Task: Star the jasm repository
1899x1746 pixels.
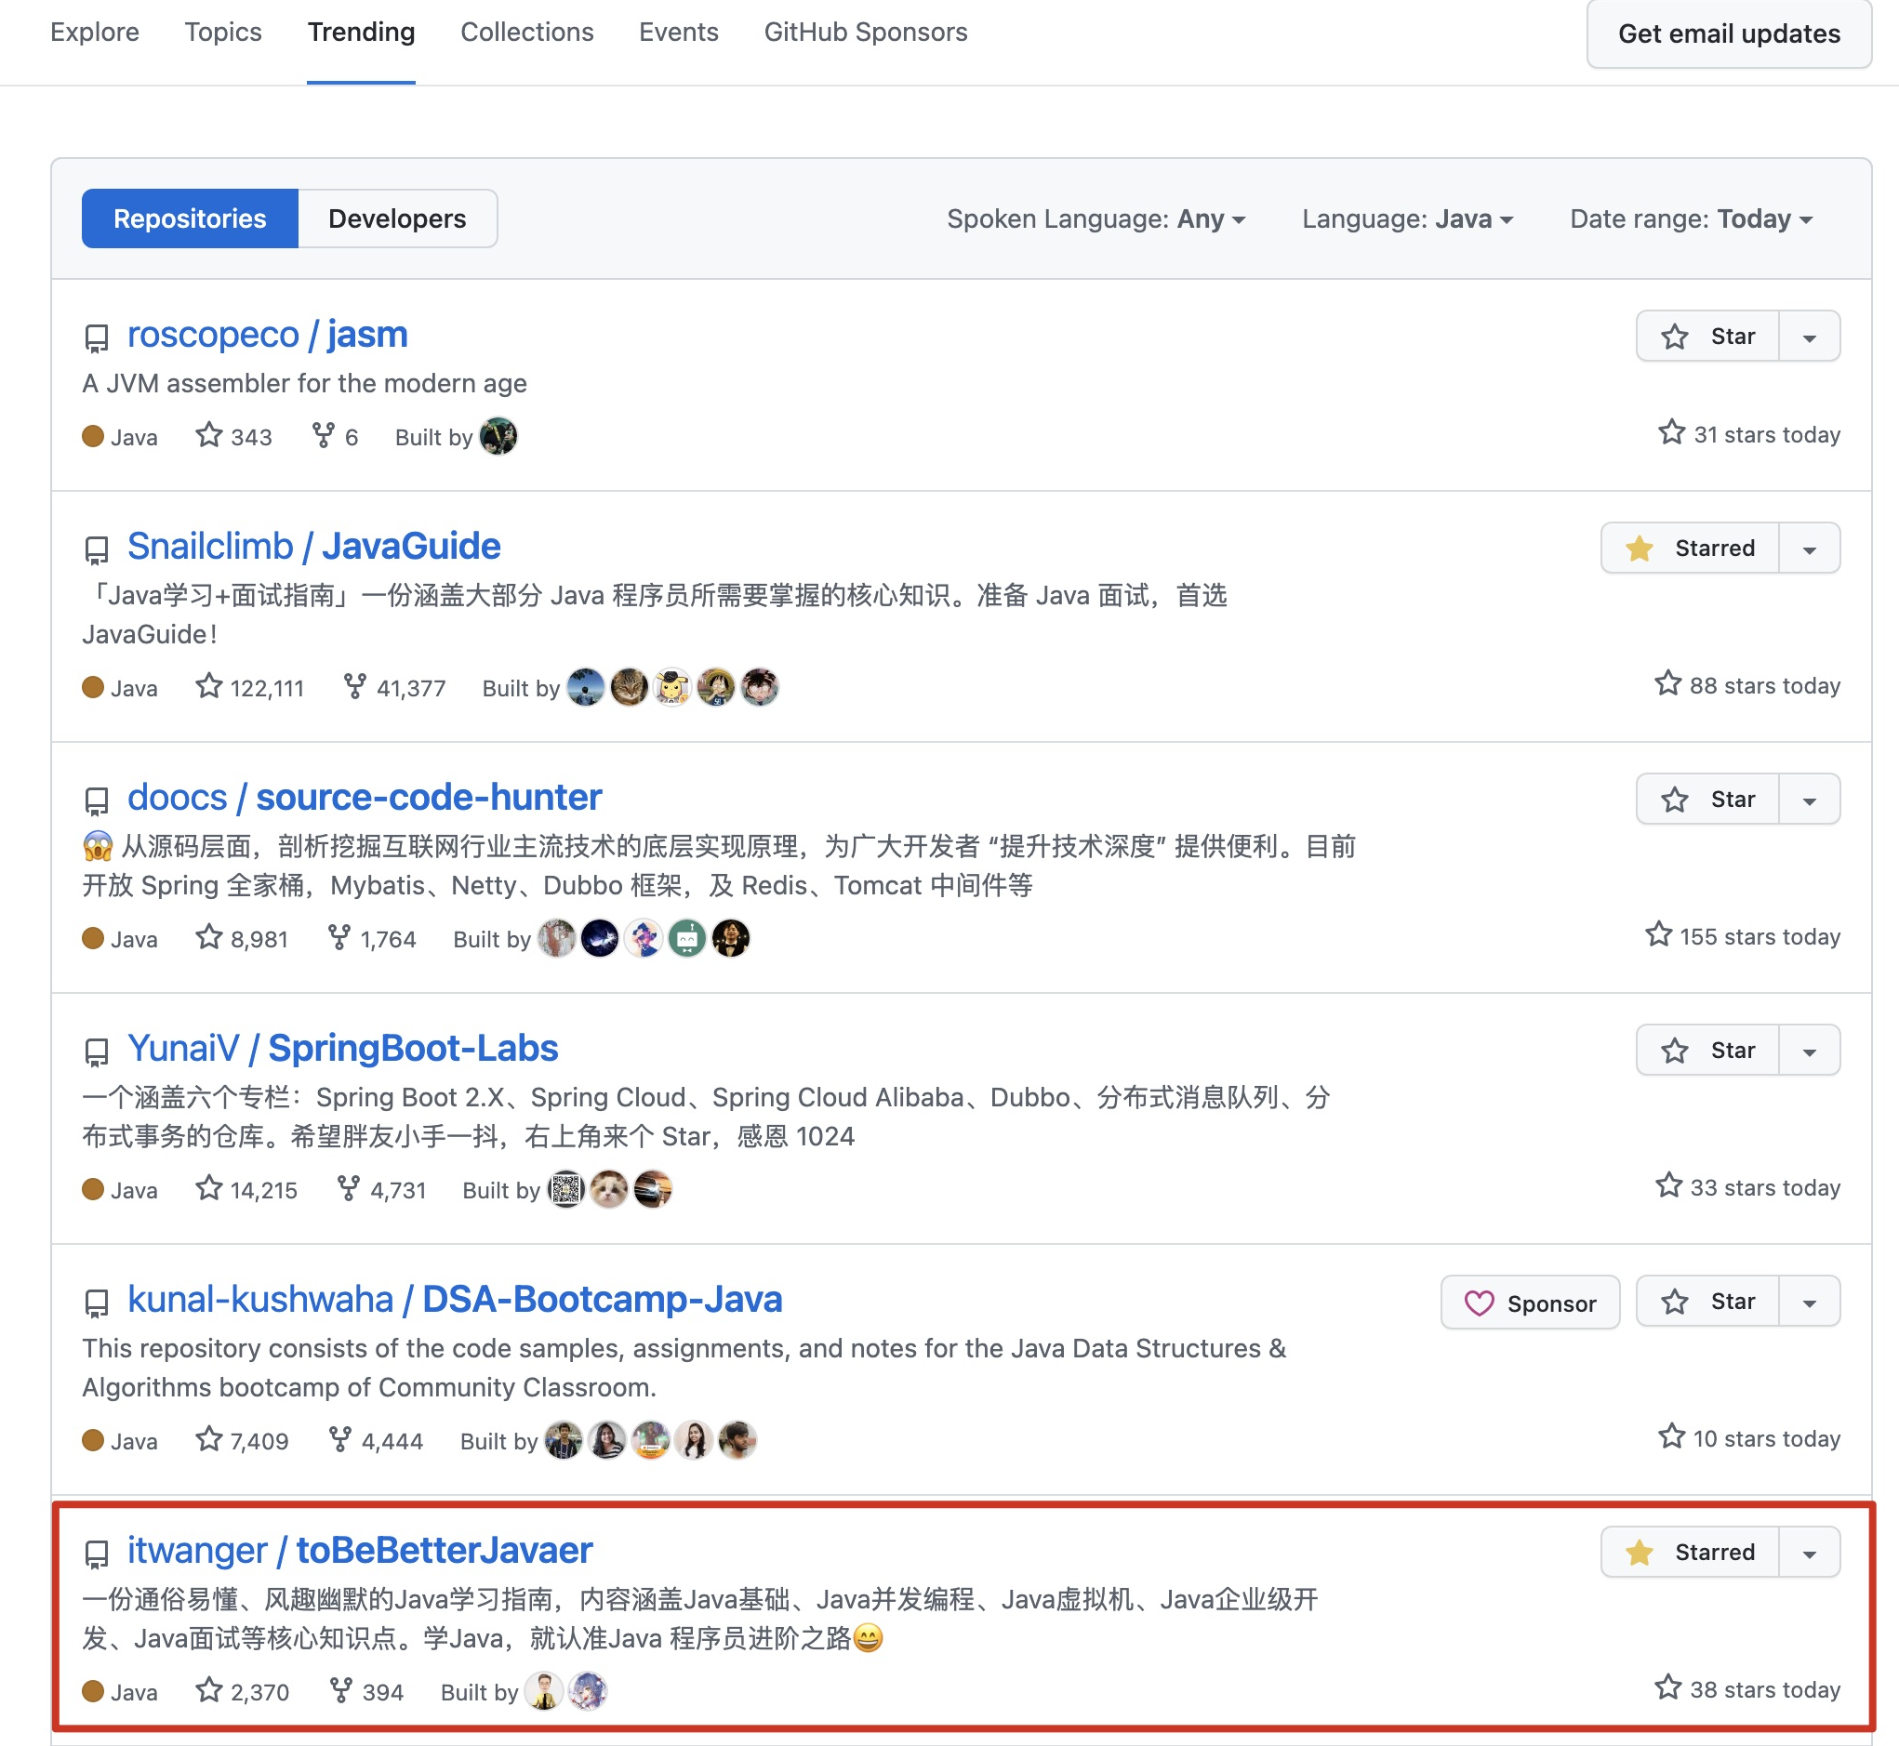Action: pyautogui.click(x=1707, y=337)
